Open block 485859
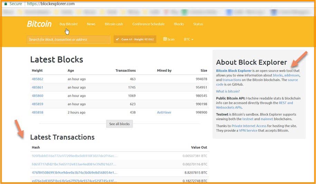This screenshot has width=316, height=184. pyautogui.click(x=38, y=104)
